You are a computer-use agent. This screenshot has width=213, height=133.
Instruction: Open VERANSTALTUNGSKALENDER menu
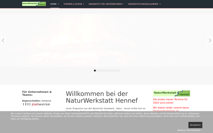(x=143, y=4)
